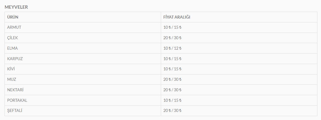Select the ŞEFTALİ product cell
The image size is (321, 120).
[x=15, y=111]
